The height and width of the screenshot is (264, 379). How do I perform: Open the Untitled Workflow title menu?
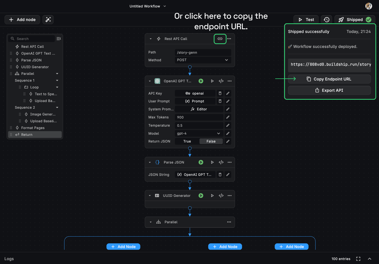pyautogui.click(x=148, y=6)
